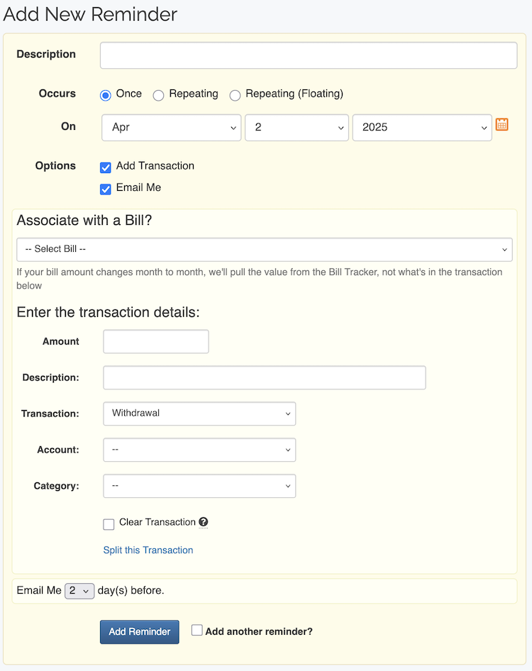Select the Repeating occurrence option
Image resolution: width=532 pixels, height=671 pixels.
(x=158, y=94)
